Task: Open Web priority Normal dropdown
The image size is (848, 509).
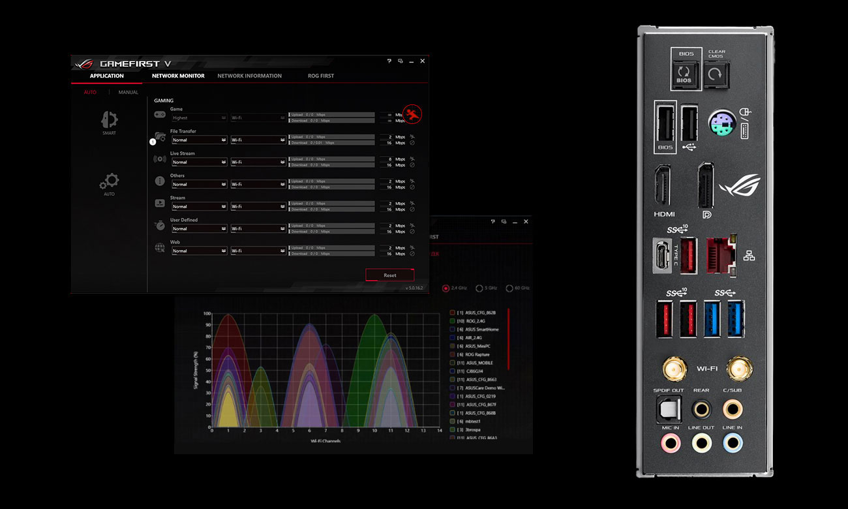Action: (x=199, y=251)
